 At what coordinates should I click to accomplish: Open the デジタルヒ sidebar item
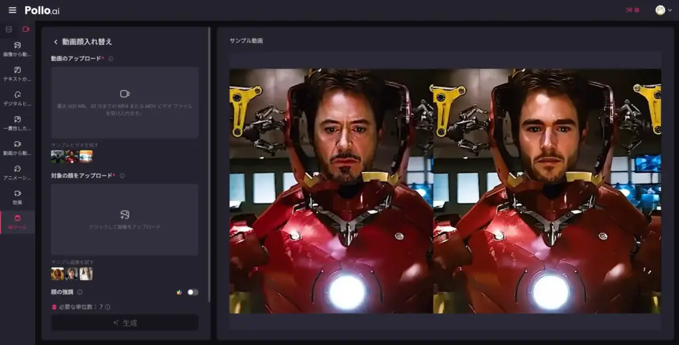pyautogui.click(x=17, y=99)
